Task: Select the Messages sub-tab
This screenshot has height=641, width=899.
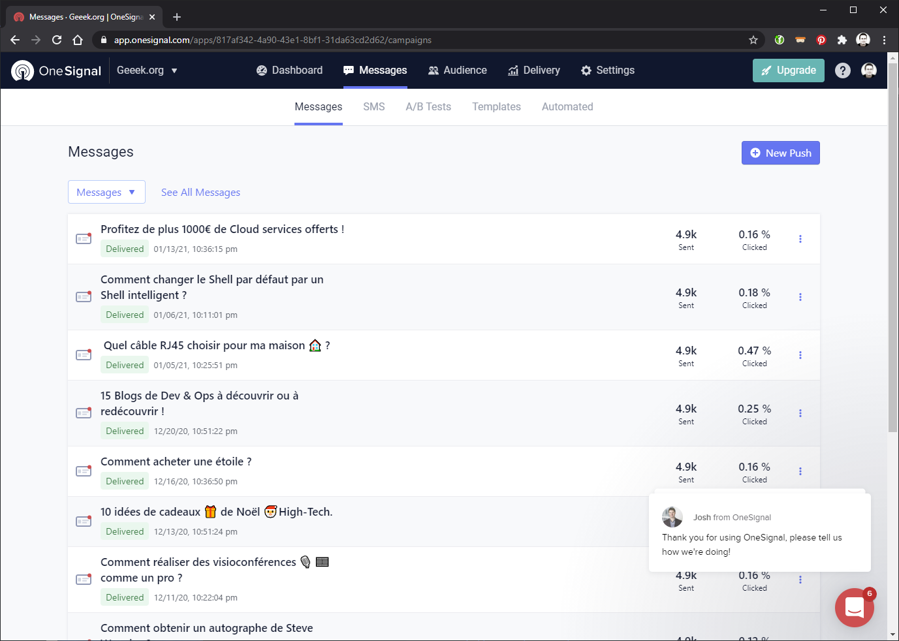Action: click(319, 107)
